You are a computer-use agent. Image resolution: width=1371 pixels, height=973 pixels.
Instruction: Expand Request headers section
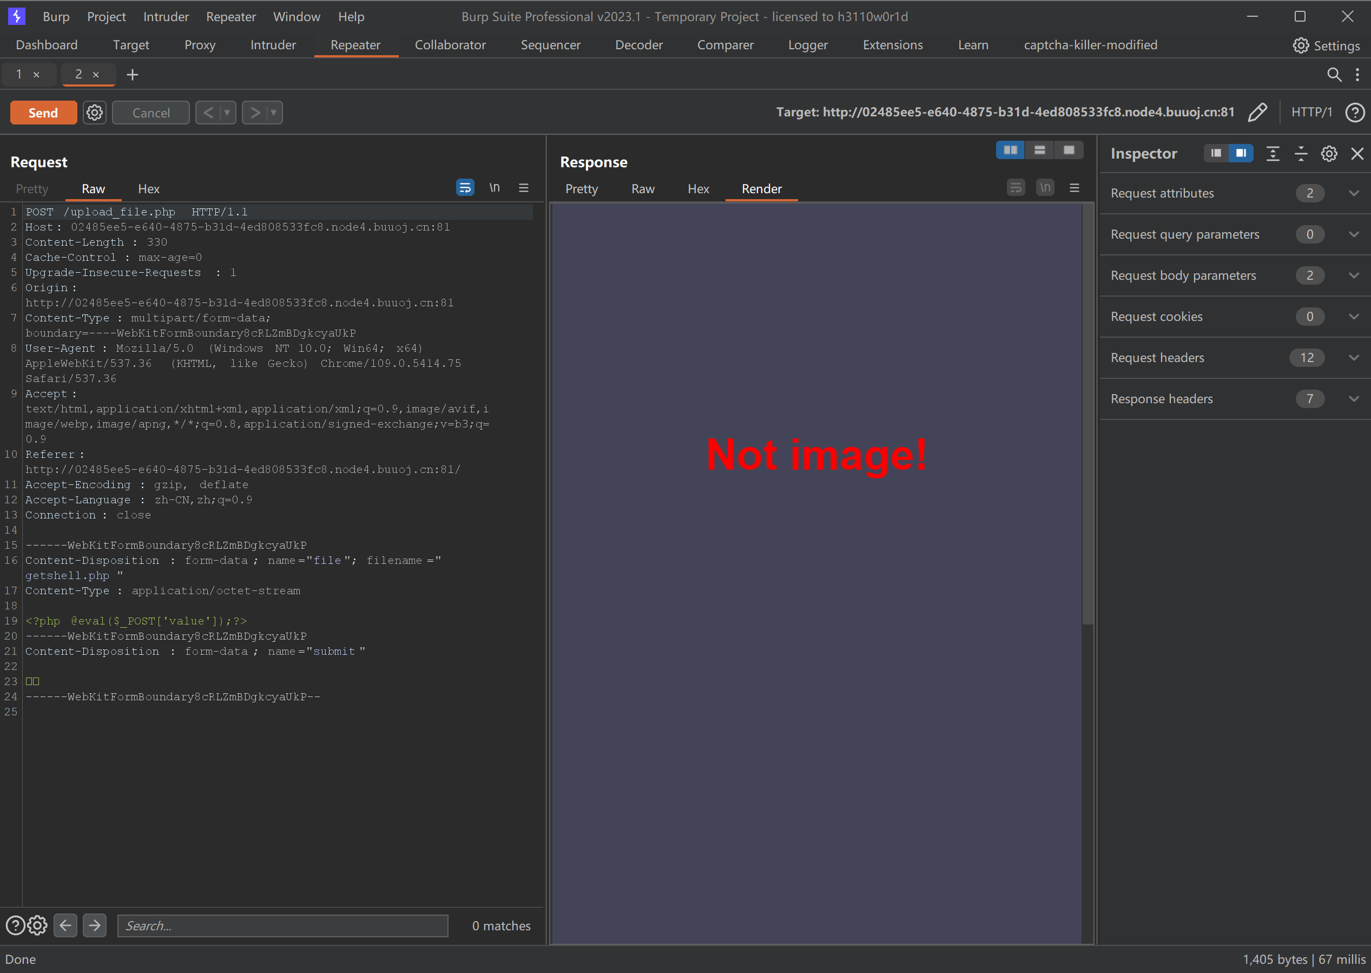[x=1354, y=358]
